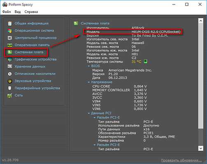Viewport: 207px width, 164px height.
Task: Click the Центральный процессор CPU icon
Action: pyautogui.click(x=10, y=38)
